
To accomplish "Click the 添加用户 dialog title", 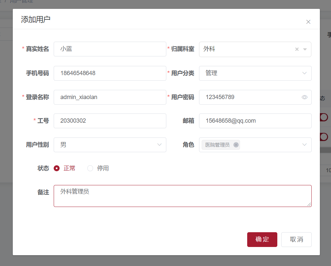I will click(35, 19).
